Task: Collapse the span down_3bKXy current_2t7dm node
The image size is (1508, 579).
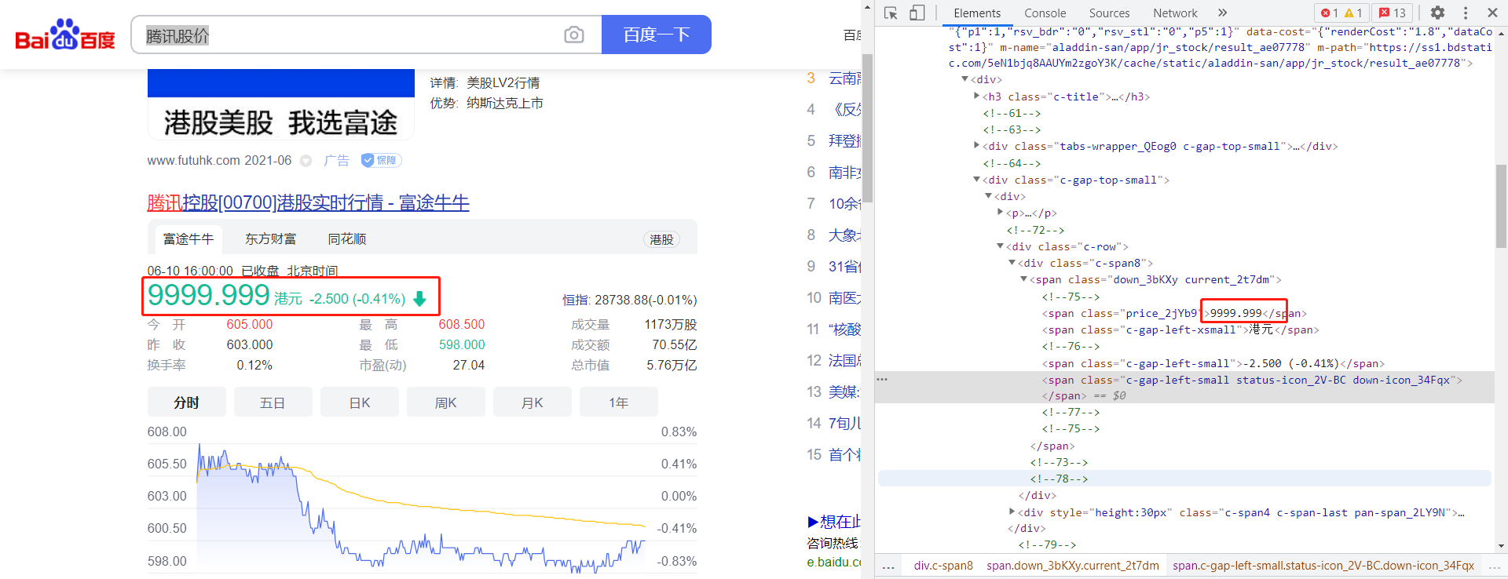Action: pos(1024,279)
